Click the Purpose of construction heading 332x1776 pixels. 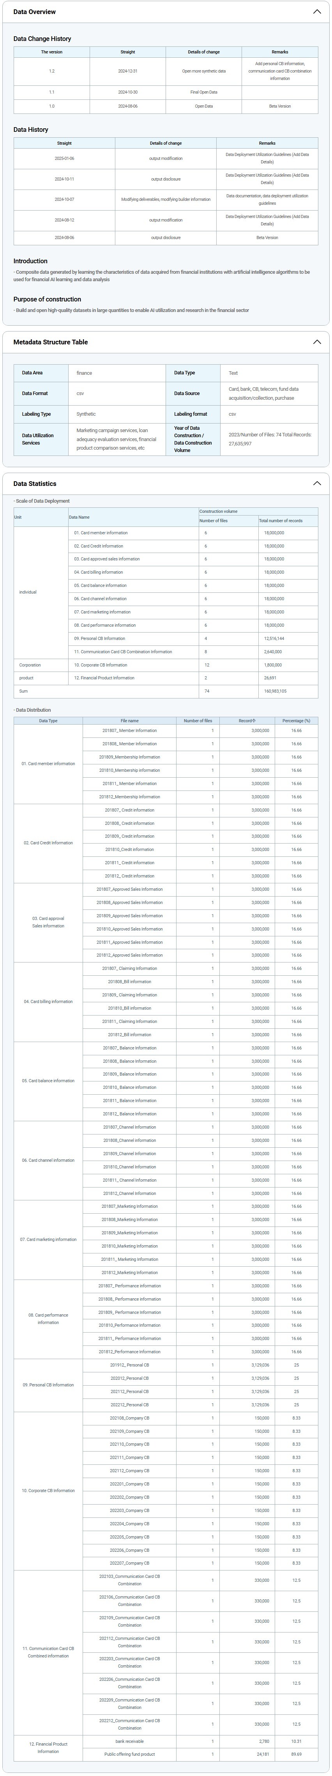tap(47, 299)
